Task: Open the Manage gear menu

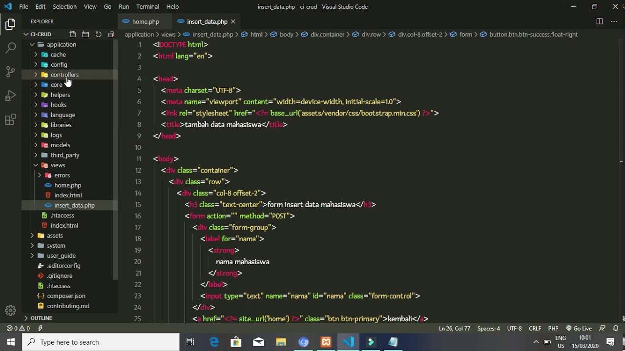Action: [x=10, y=310]
